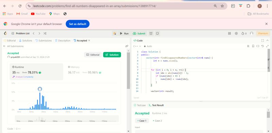Click the browser back button
272x133 pixels.
click(x=5, y=6)
